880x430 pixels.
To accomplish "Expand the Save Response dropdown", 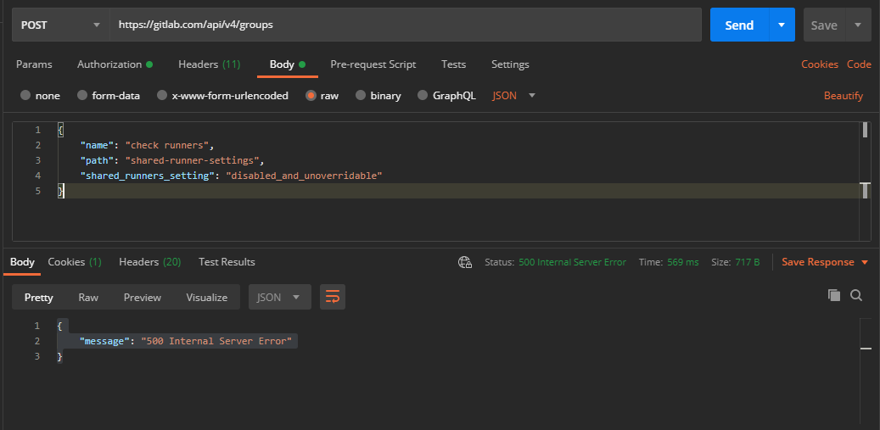I will click(x=865, y=262).
